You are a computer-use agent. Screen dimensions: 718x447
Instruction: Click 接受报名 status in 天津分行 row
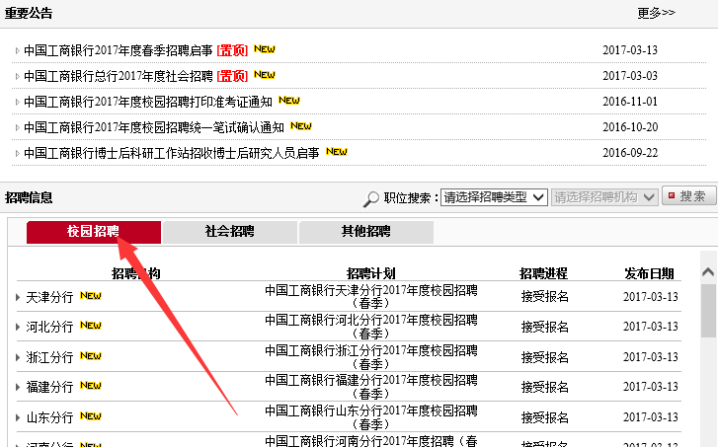(x=545, y=297)
